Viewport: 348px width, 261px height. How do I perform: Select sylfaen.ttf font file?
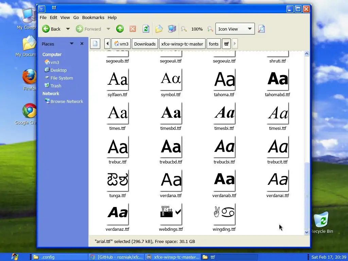point(117,83)
